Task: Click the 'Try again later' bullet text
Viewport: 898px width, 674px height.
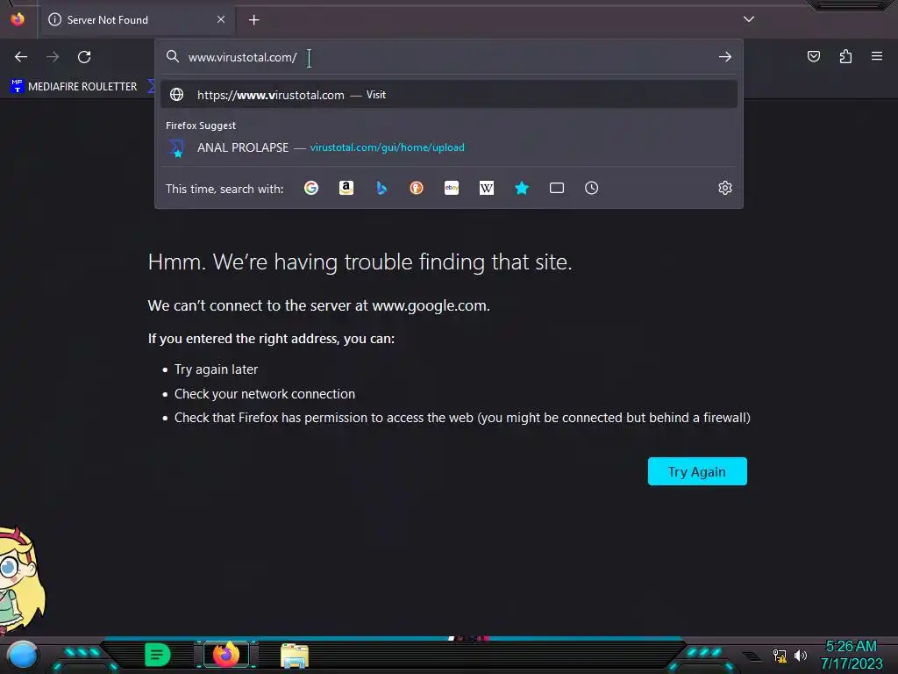Action: pyautogui.click(x=216, y=369)
